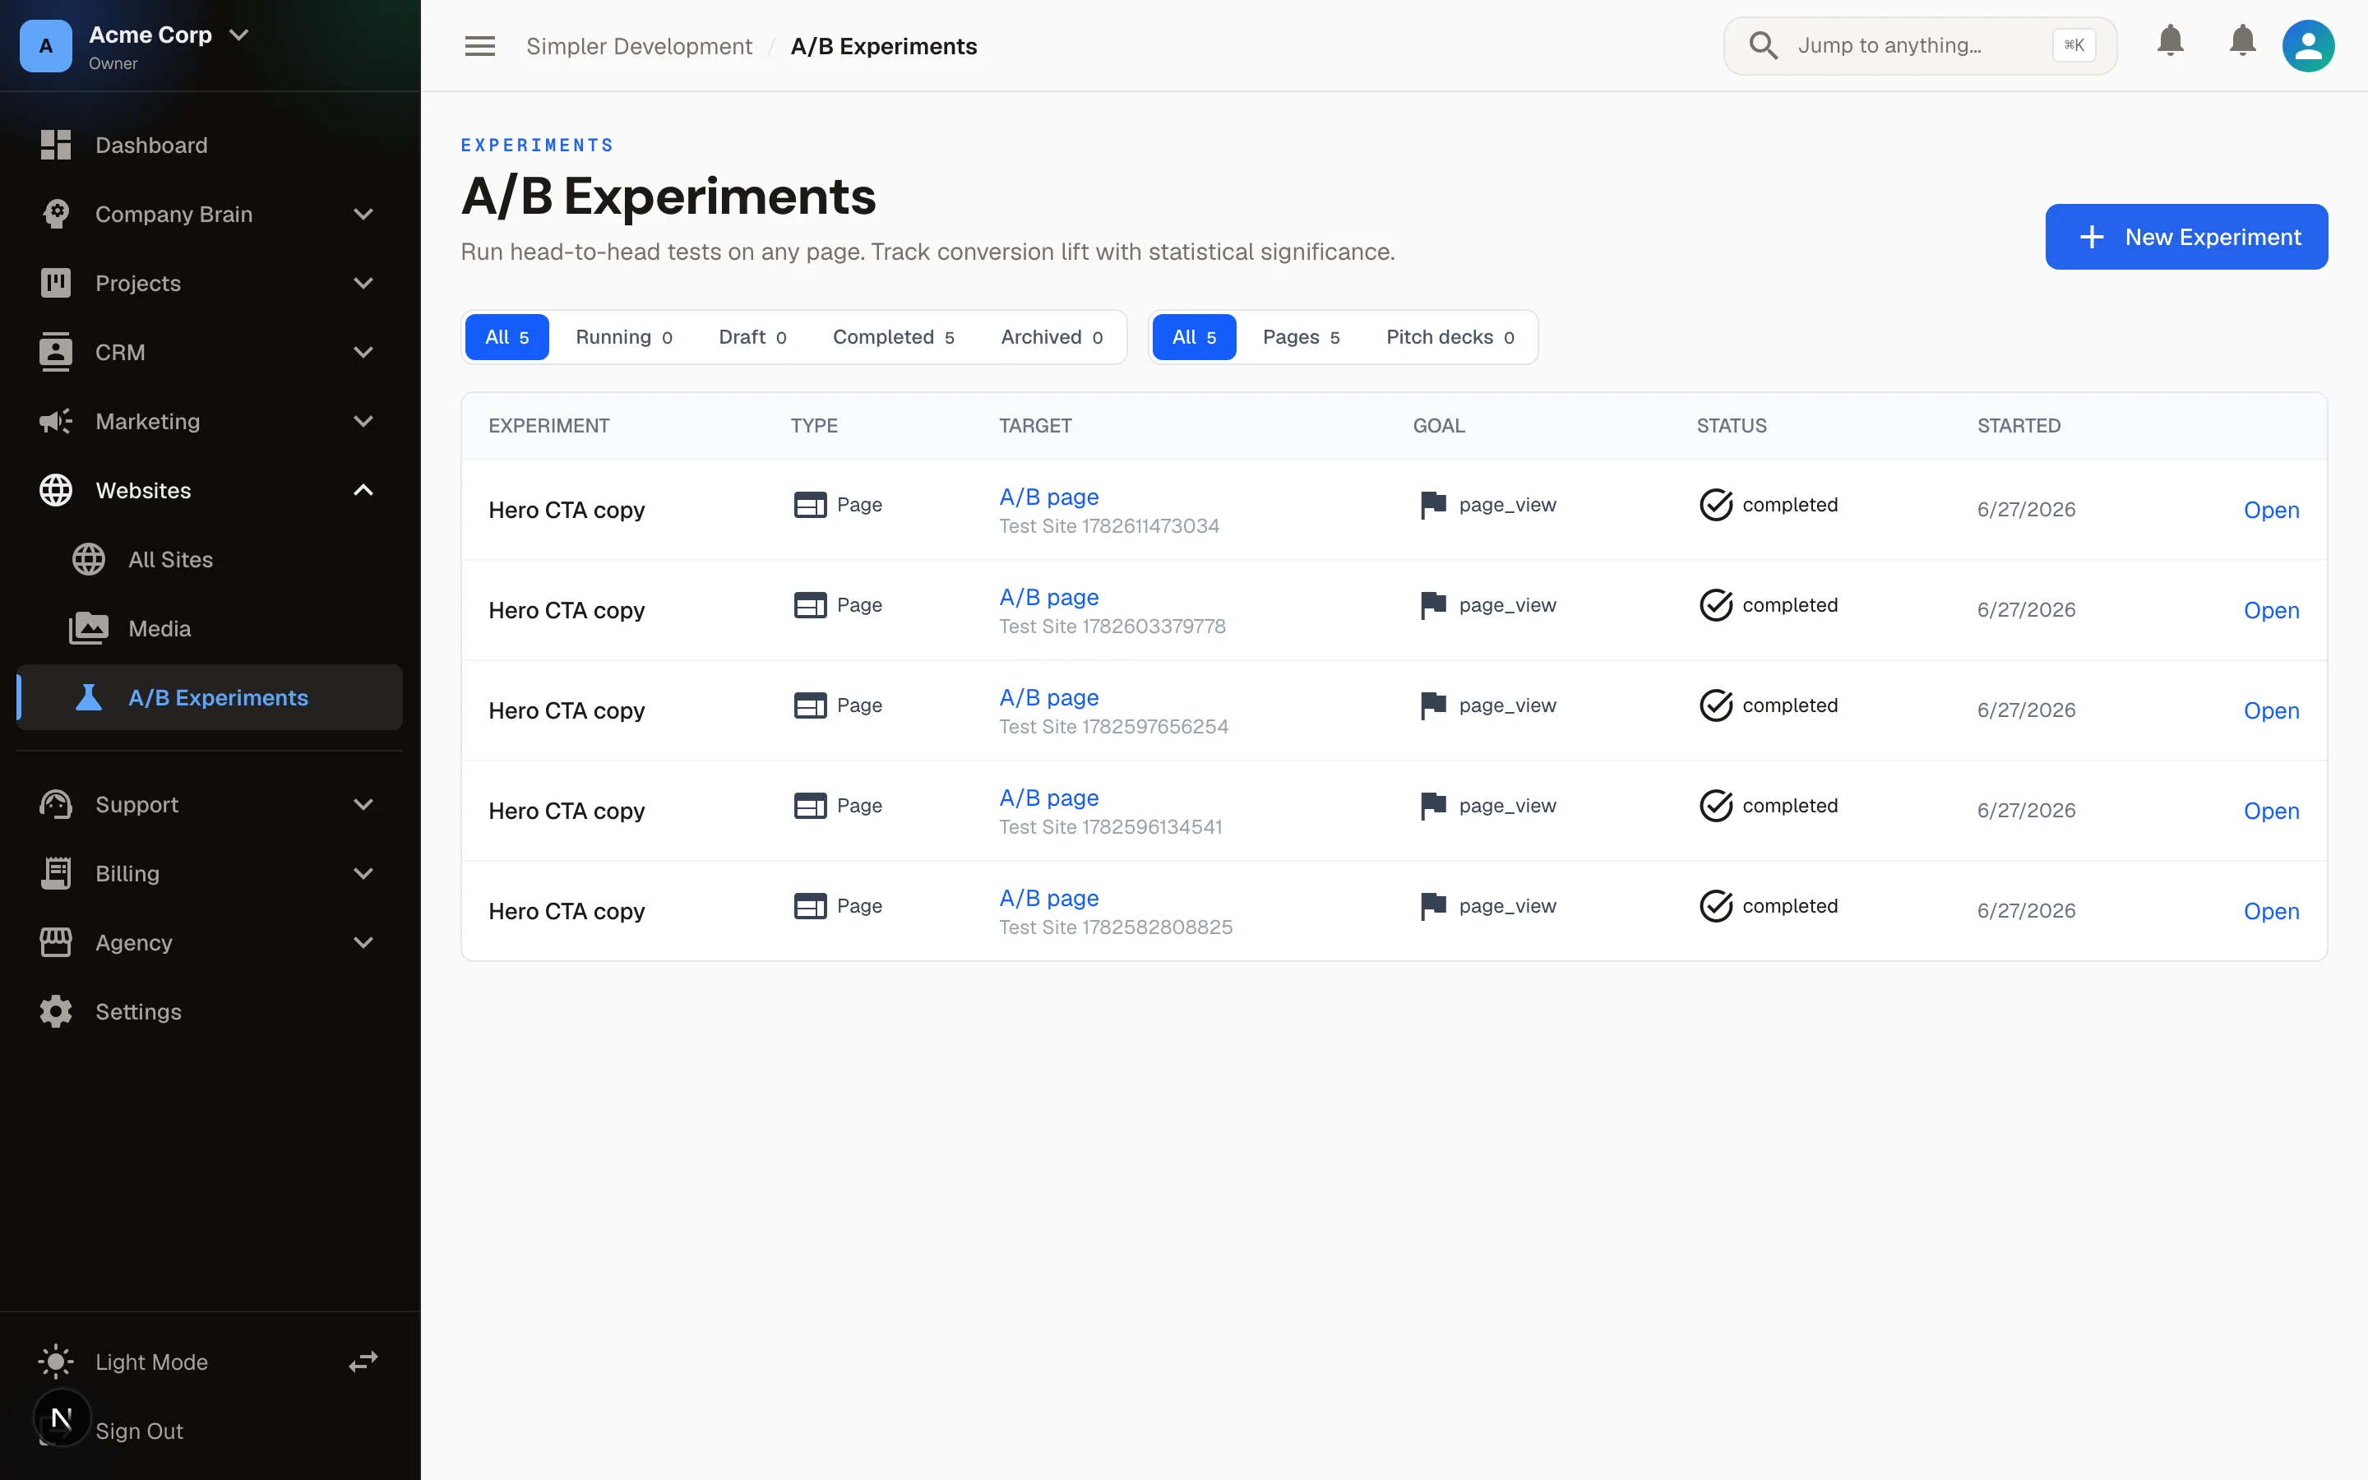The width and height of the screenshot is (2368, 1480).
Task: Open A/B page link above Test Site 1782597656254
Action: (x=1048, y=698)
